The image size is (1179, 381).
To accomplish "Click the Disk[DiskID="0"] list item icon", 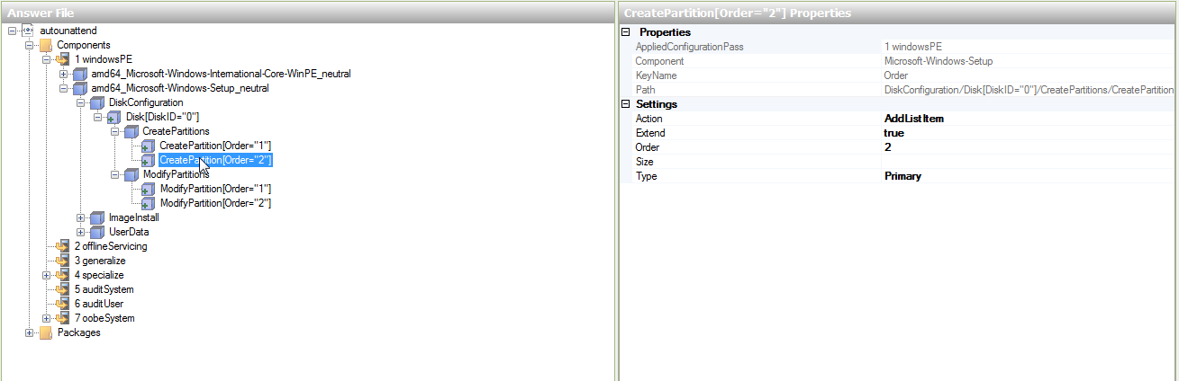I will point(113,117).
